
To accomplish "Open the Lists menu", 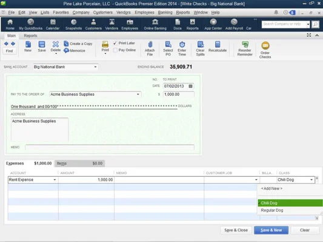I will [45, 13].
